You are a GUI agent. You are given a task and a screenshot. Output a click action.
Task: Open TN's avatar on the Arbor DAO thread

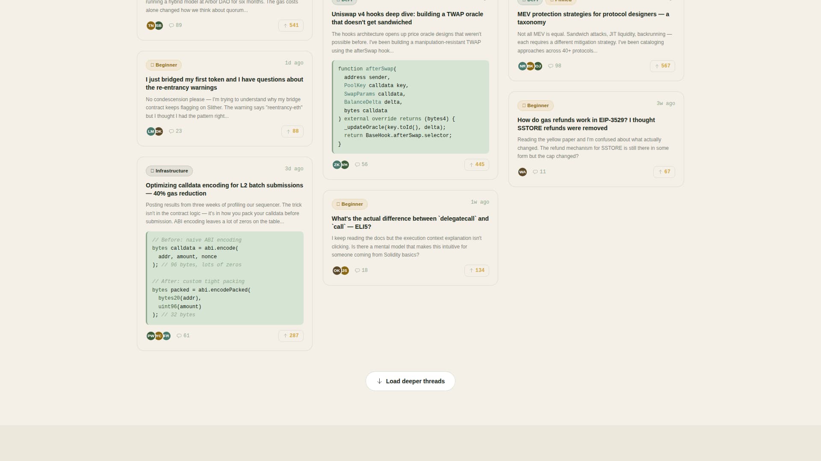[151, 26]
